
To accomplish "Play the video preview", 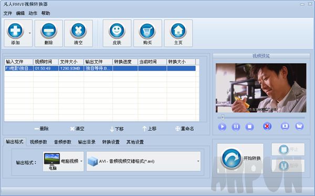I will (222, 127).
